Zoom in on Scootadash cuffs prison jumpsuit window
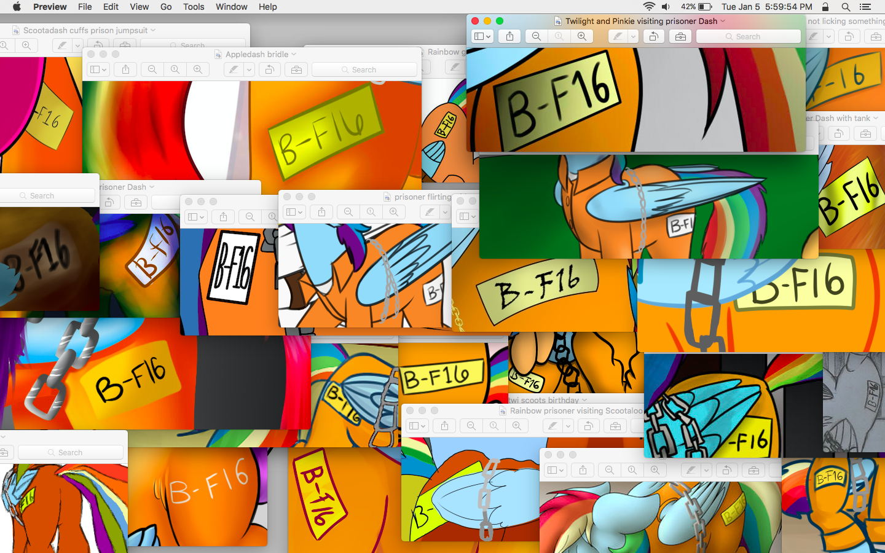Viewport: 885px width, 553px height. point(26,45)
